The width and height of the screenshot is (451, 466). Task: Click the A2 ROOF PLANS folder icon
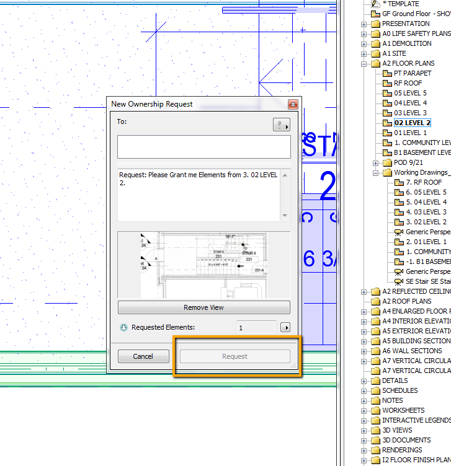(x=376, y=302)
